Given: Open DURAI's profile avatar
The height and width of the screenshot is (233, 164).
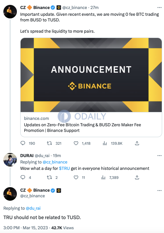Looking at the screenshot, I should [x=10, y=160].
